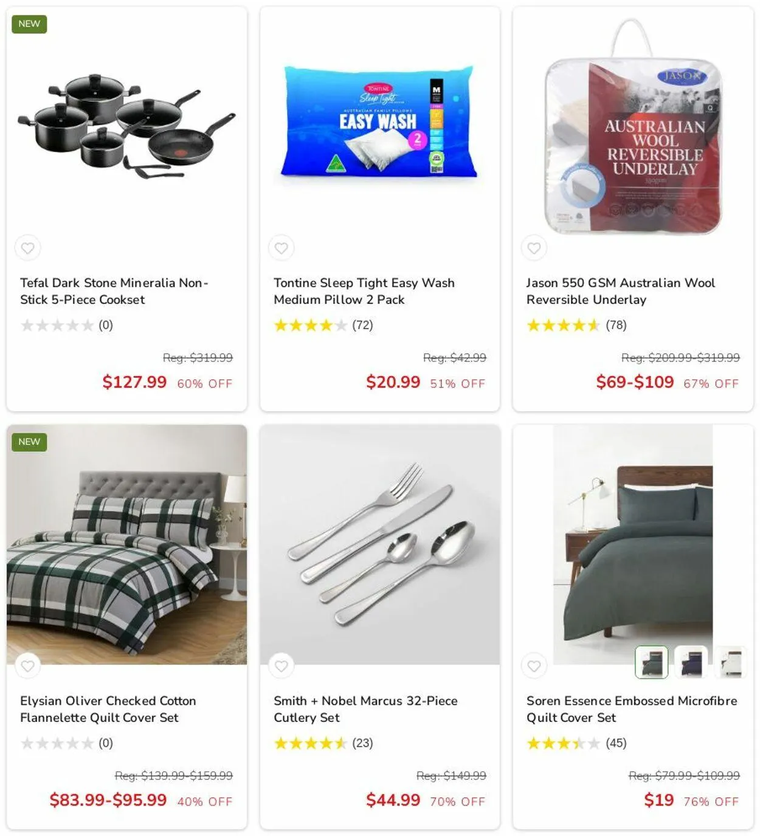Add Tefal cookset to wishlist with heart icon
This screenshot has width=760, height=836.
point(28,248)
